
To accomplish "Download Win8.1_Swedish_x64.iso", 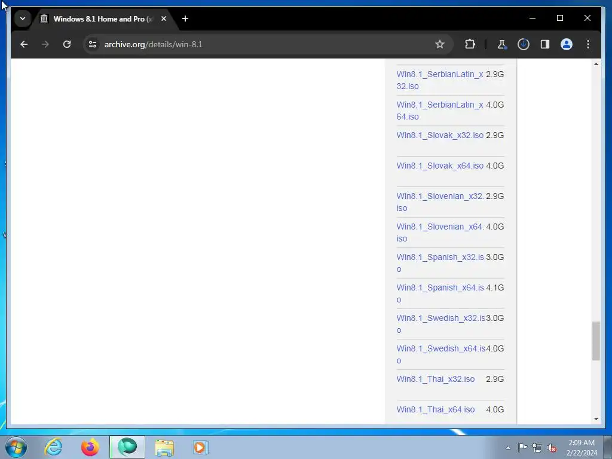I will click(440, 354).
